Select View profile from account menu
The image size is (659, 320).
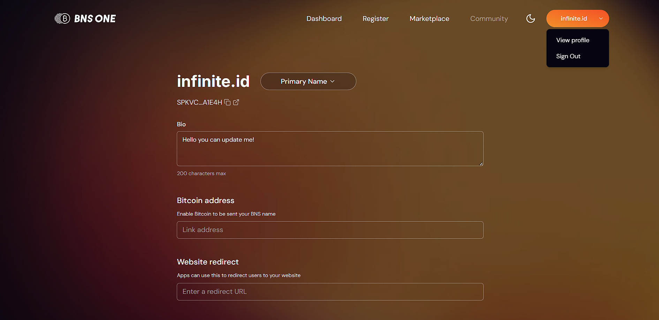(x=573, y=40)
